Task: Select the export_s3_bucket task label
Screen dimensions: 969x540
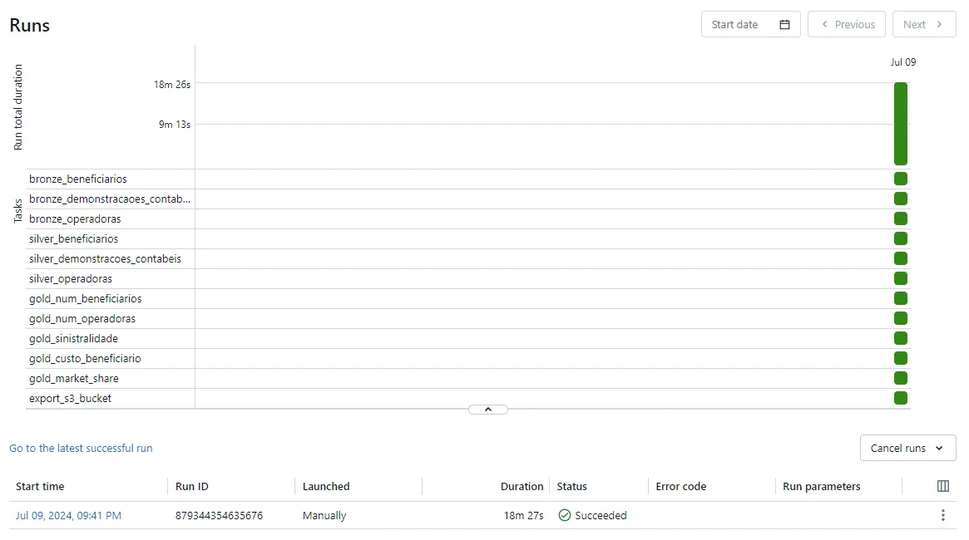Action: 70,399
